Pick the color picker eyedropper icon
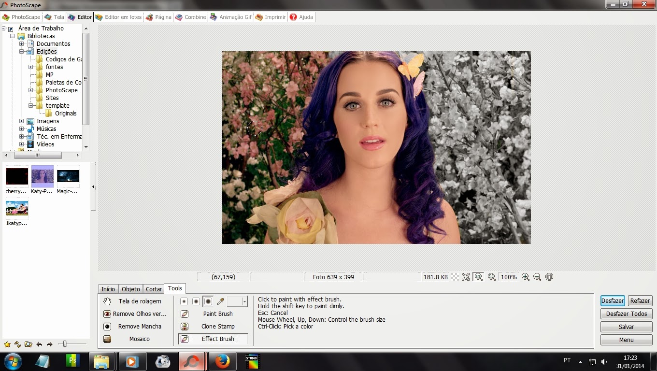This screenshot has height=371, width=657. coord(220,301)
